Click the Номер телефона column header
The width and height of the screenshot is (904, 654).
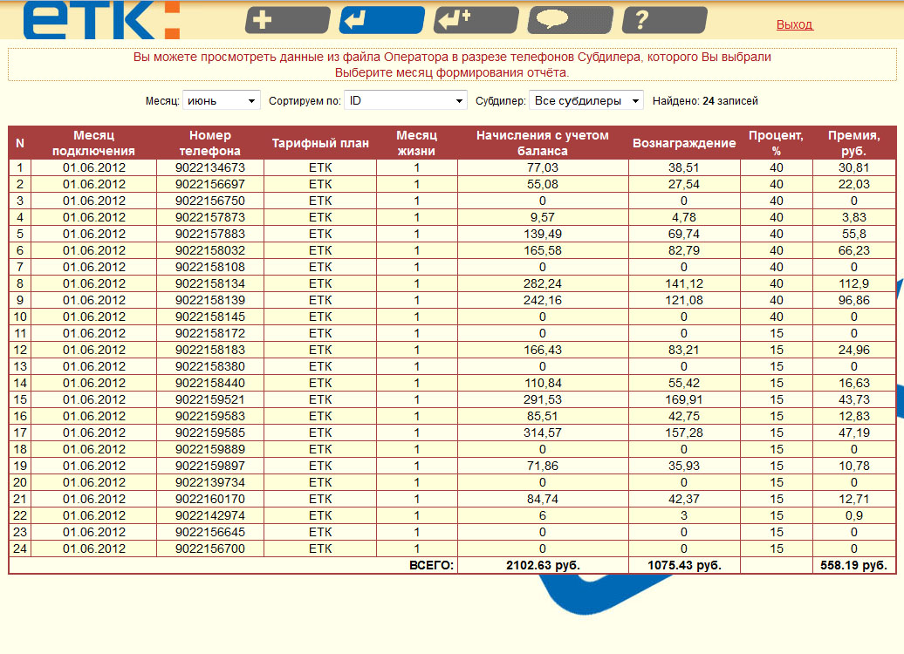pyautogui.click(x=209, y=143)
